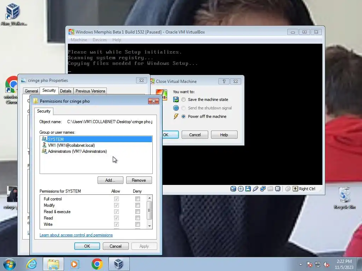362x271 pixels.
Task: Open the Help menu in VirtualBox
Action: coord(117,40)
